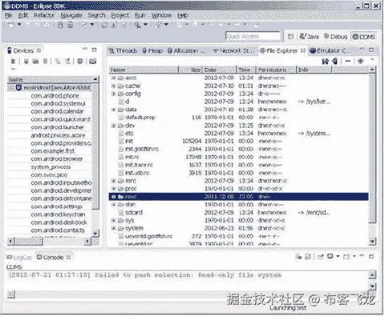This screenshot has width=385, height=316.
Task: Open the File Explorer view menu arrow
Action: tap(372, 60)
